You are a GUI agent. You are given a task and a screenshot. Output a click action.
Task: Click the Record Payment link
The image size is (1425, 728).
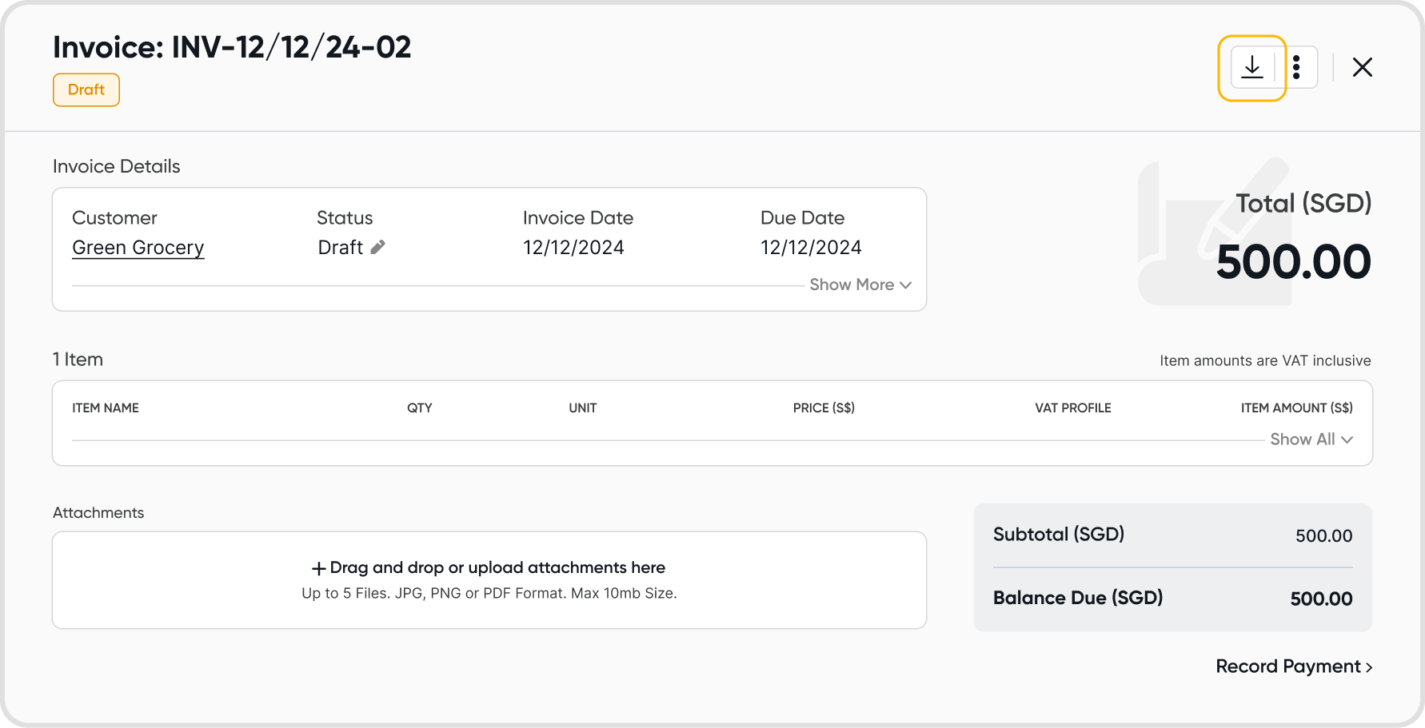(x=1287, y=666)
